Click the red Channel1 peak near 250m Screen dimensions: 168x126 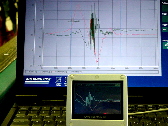pos(78,5)
